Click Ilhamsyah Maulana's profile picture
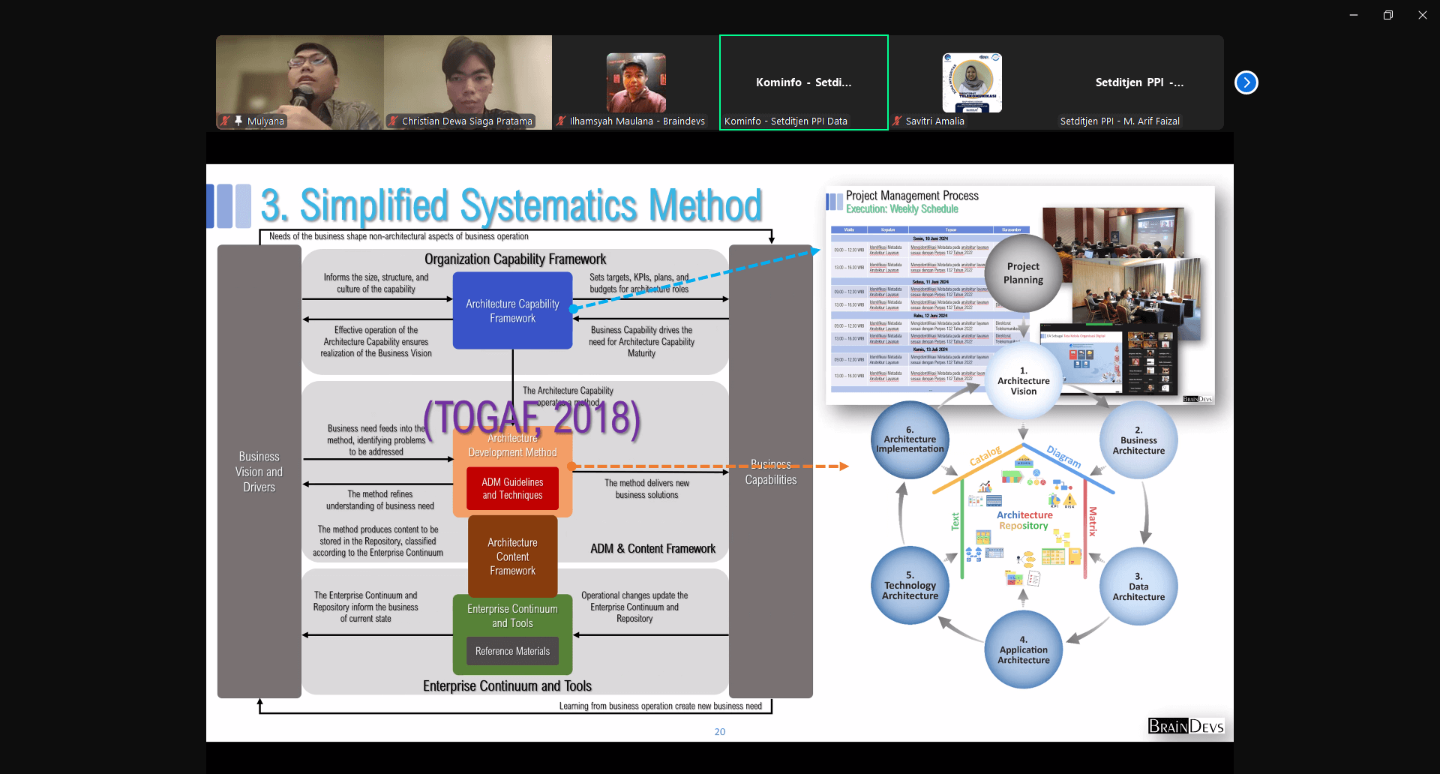This screenshot has height=774, width=1440. coord(636,82)
